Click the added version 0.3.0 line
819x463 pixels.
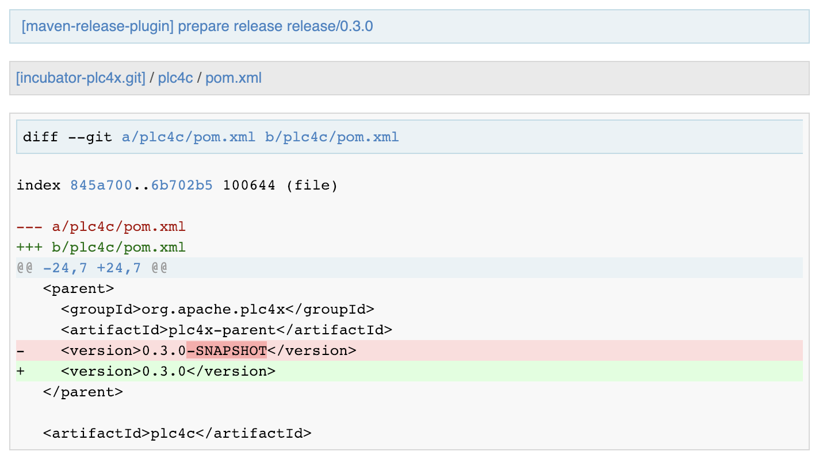(x=168, y=371)
